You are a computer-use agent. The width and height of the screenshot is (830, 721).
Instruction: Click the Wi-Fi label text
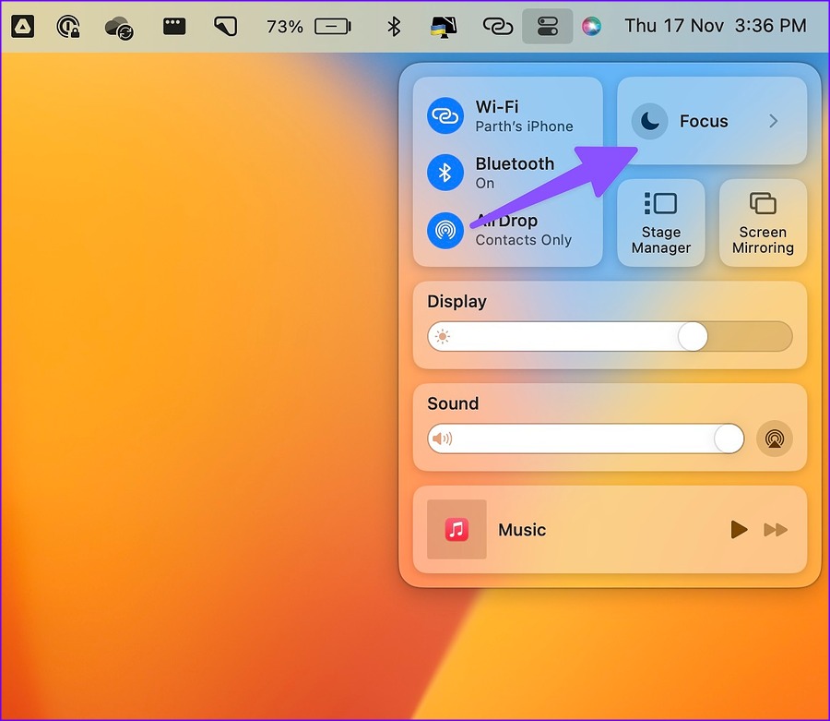click(497, 106)
